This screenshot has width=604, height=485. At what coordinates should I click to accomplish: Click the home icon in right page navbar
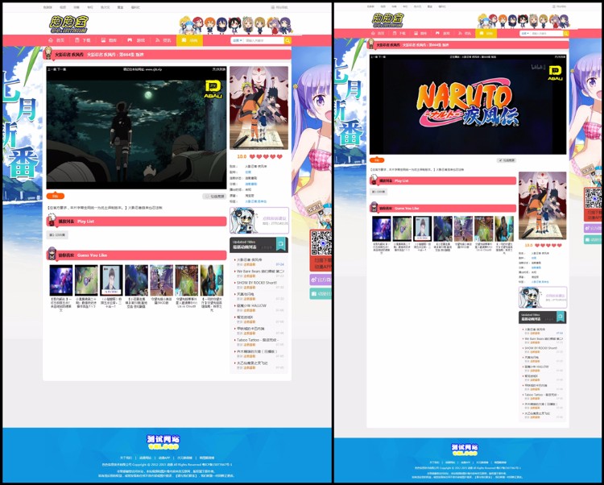tap(373, 34)
